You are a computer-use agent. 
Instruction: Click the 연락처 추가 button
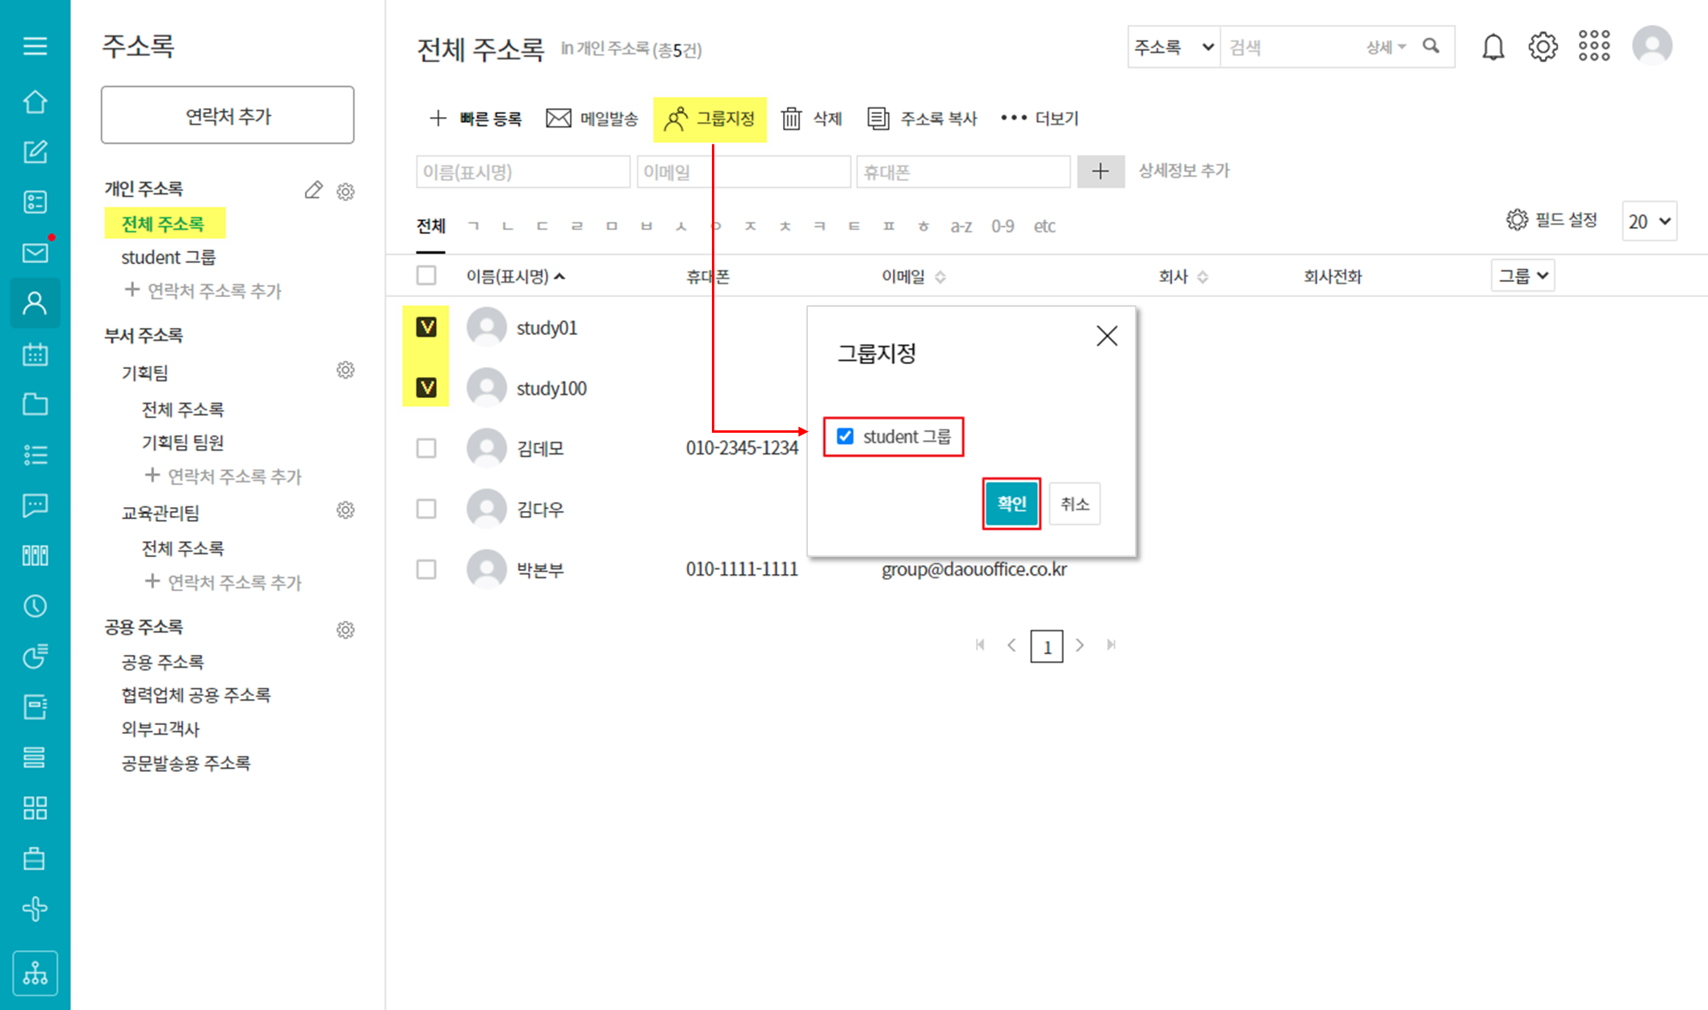coord(228,115)
